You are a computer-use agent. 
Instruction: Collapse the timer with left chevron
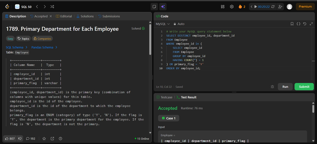252,7
